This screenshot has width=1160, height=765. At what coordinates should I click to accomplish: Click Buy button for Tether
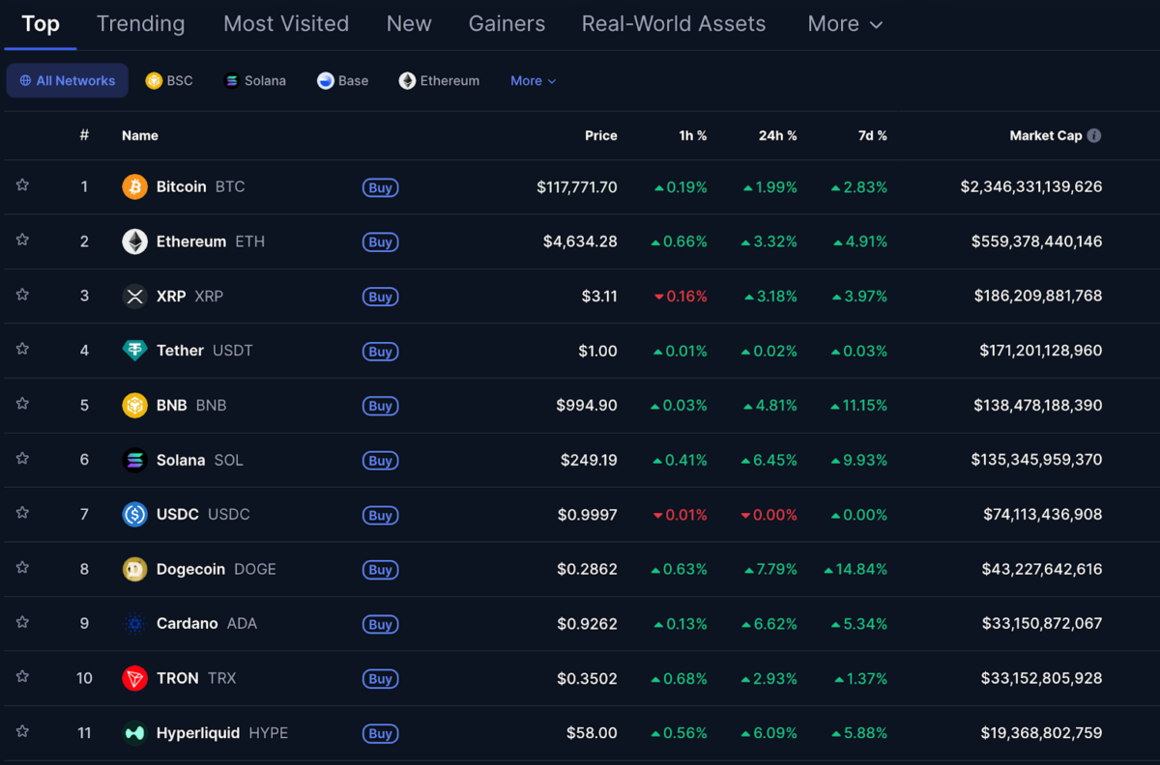pyautogui.click(x=381, y=352)
